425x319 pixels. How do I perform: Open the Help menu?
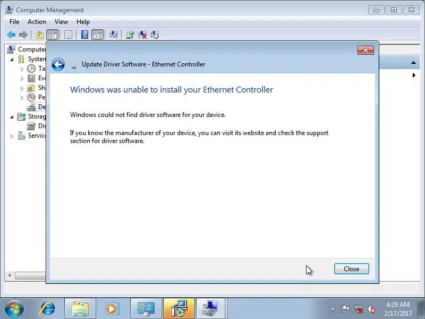click(x=83, y=22)
